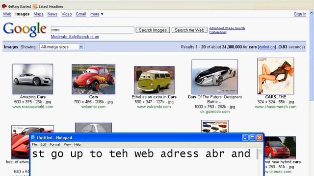Click the Search Images button
The width and height of the screenshot is (314, 176).
(x=153, y=30)
